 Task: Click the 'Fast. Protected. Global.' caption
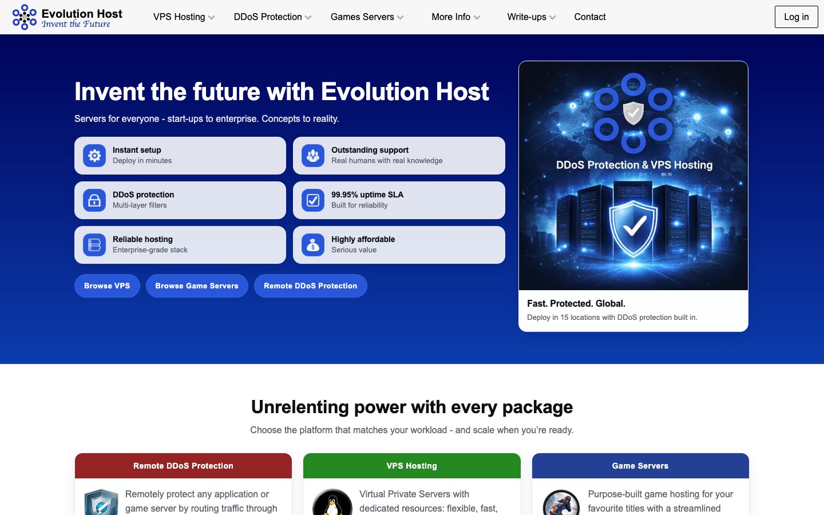[576, 303]
